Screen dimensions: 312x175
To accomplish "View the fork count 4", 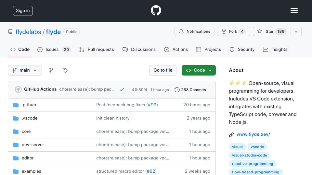I will 242,31.
